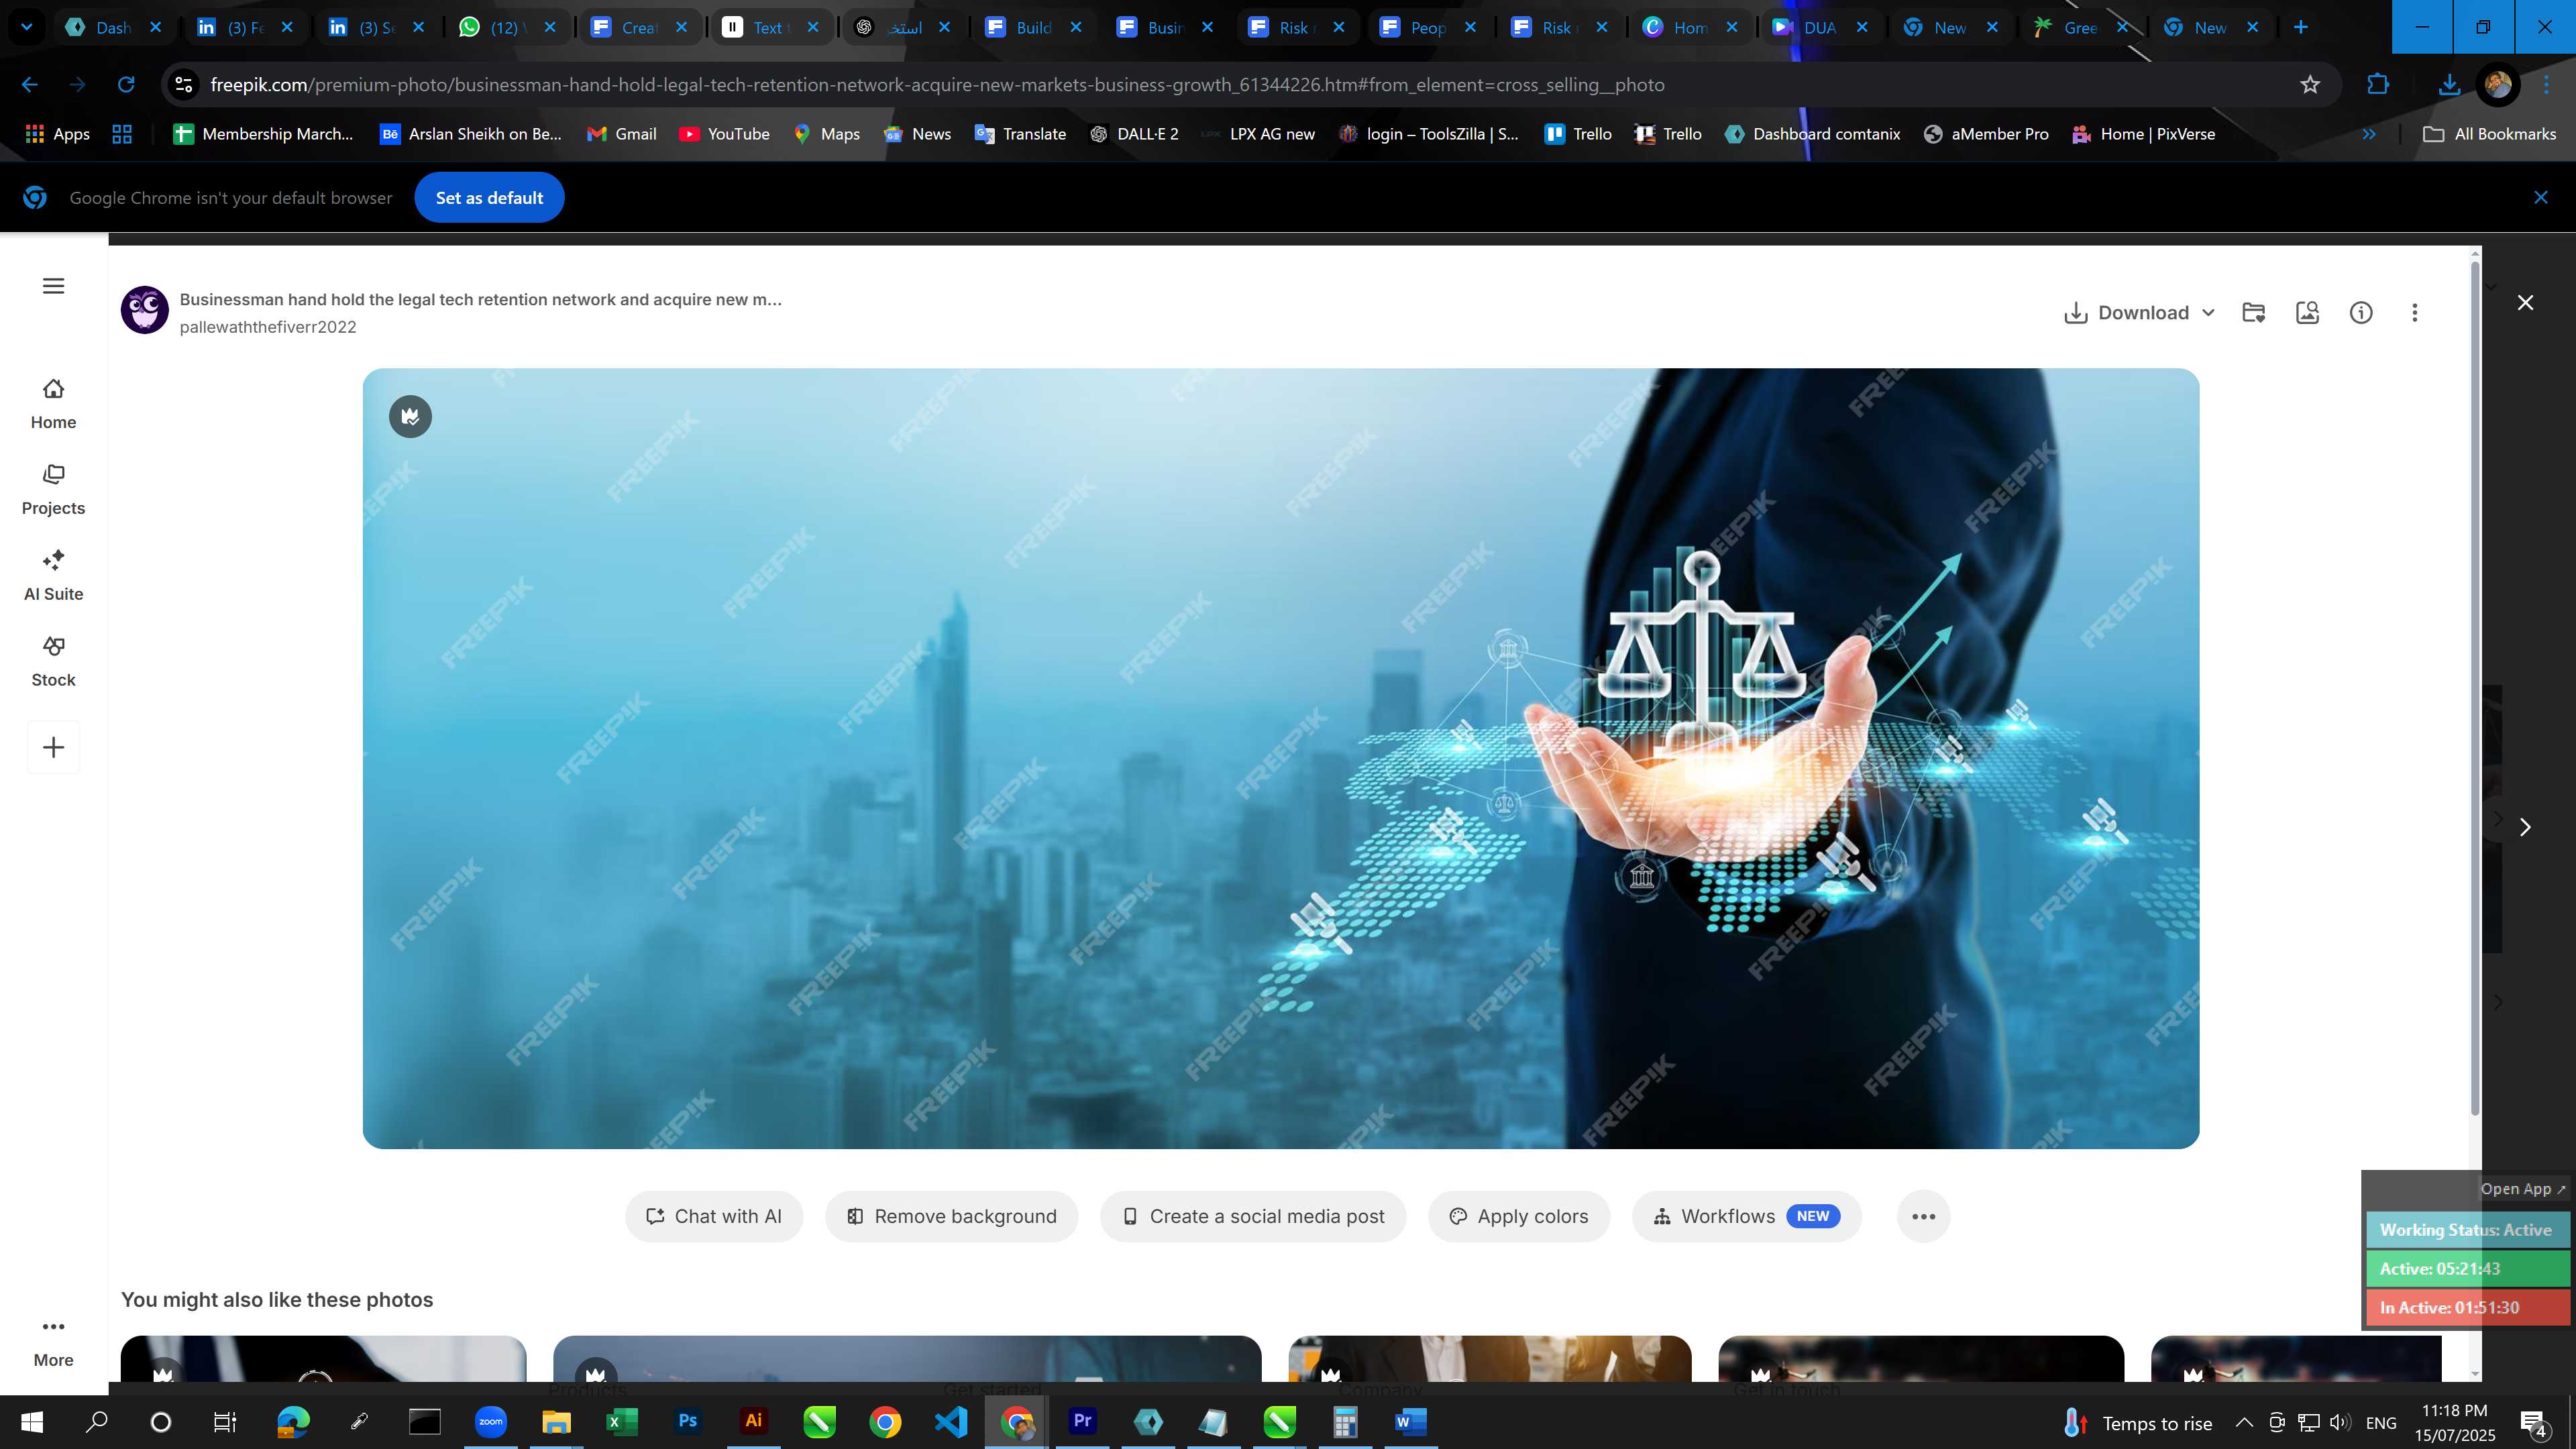This screenshot has height=1449, width=2576.
Task: Open aMember Pro bookmark
Action: pos(1986,134)
